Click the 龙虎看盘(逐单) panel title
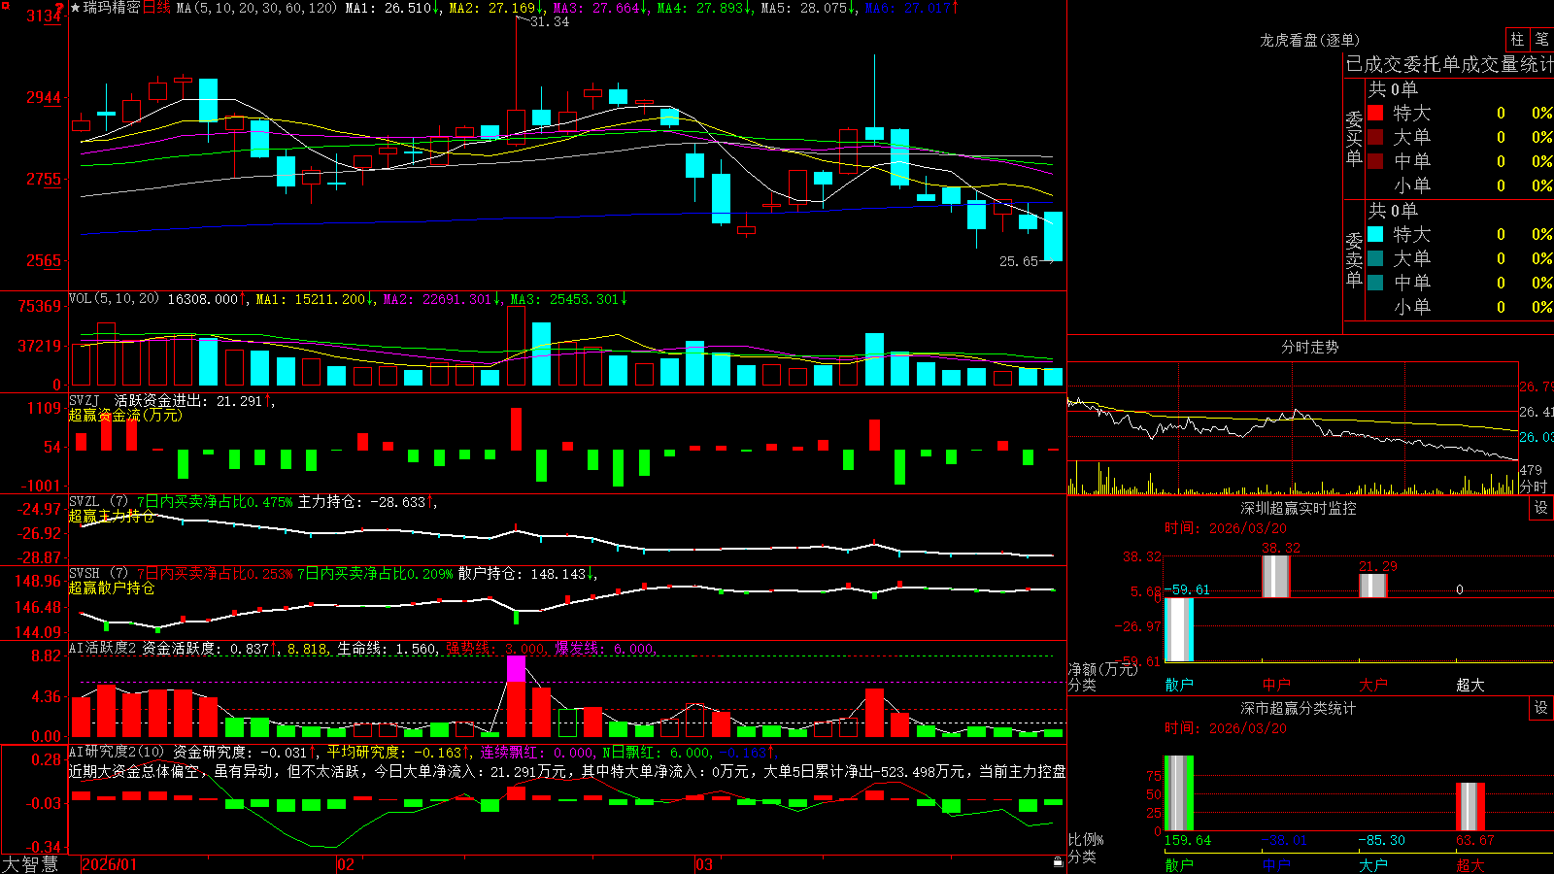 (x=1310, y=40)
